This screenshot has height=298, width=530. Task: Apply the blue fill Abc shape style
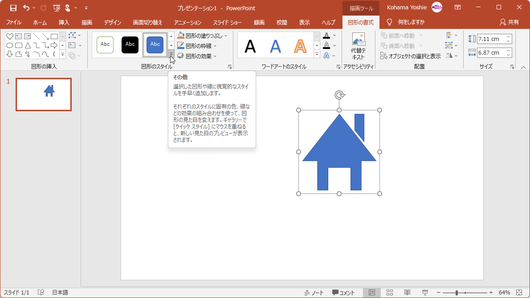point(155,45)
